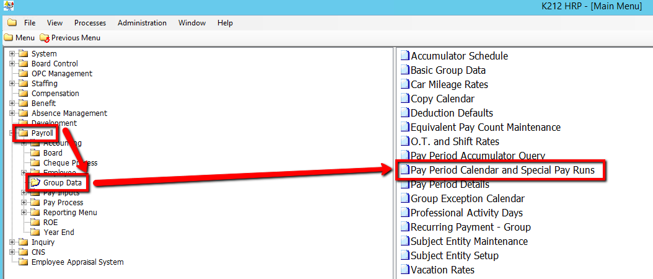Open the Processes menu
The height and width of the screenshot is (279, 653).
tap(90, 23)
